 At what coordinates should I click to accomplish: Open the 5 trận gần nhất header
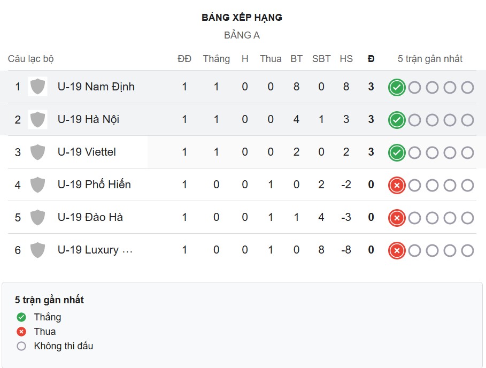tap(430, 59)
